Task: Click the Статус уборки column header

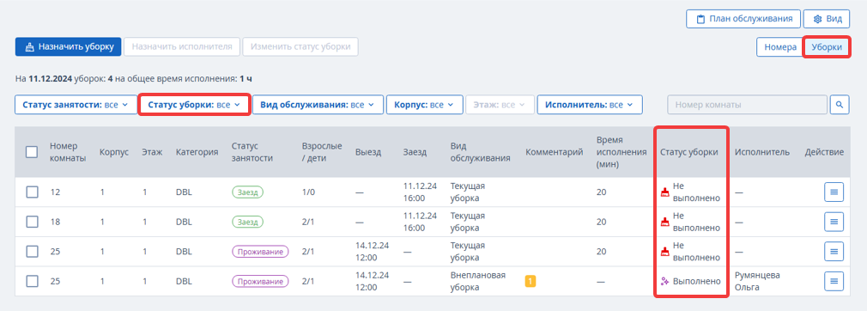Action: pos(689,151)
